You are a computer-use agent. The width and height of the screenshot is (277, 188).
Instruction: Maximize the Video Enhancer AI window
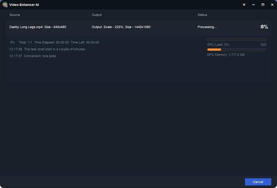click(263, 4)
